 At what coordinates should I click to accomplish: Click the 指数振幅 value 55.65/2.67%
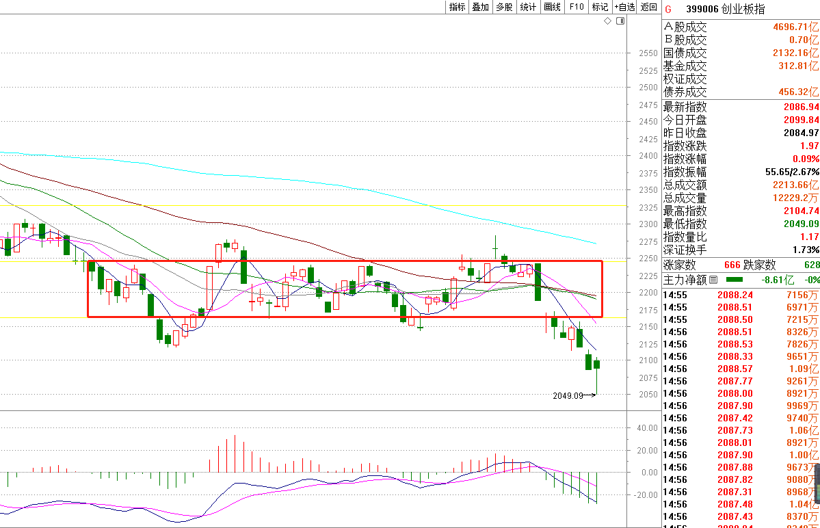(792, 172)
